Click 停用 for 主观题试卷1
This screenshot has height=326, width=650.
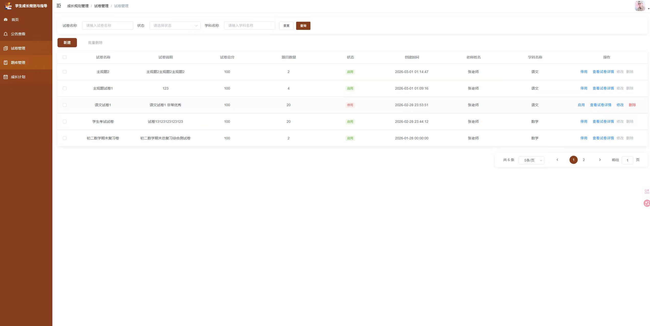click(x=584, y=88)
